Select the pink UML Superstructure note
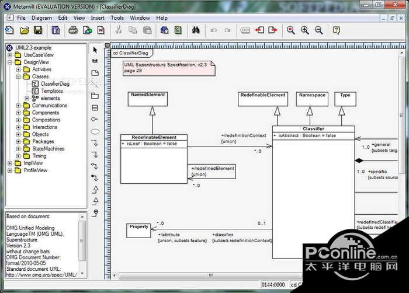The height and width of the screenshot is (293, 409). [x=169, y=68]
